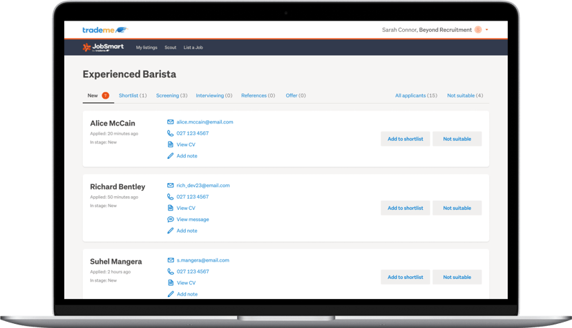Switch to the Interviewing (0) tab
The height and width of the screenshot is (328, 572).
click(214, 95)
